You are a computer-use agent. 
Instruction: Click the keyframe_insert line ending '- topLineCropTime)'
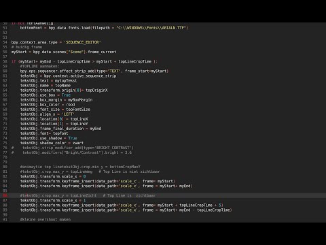(x=126, y=210)
